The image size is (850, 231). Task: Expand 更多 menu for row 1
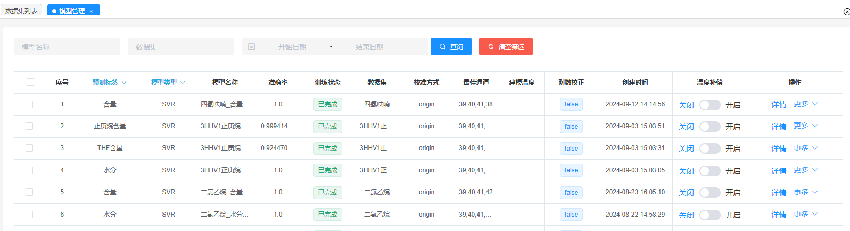coord(805,104)
